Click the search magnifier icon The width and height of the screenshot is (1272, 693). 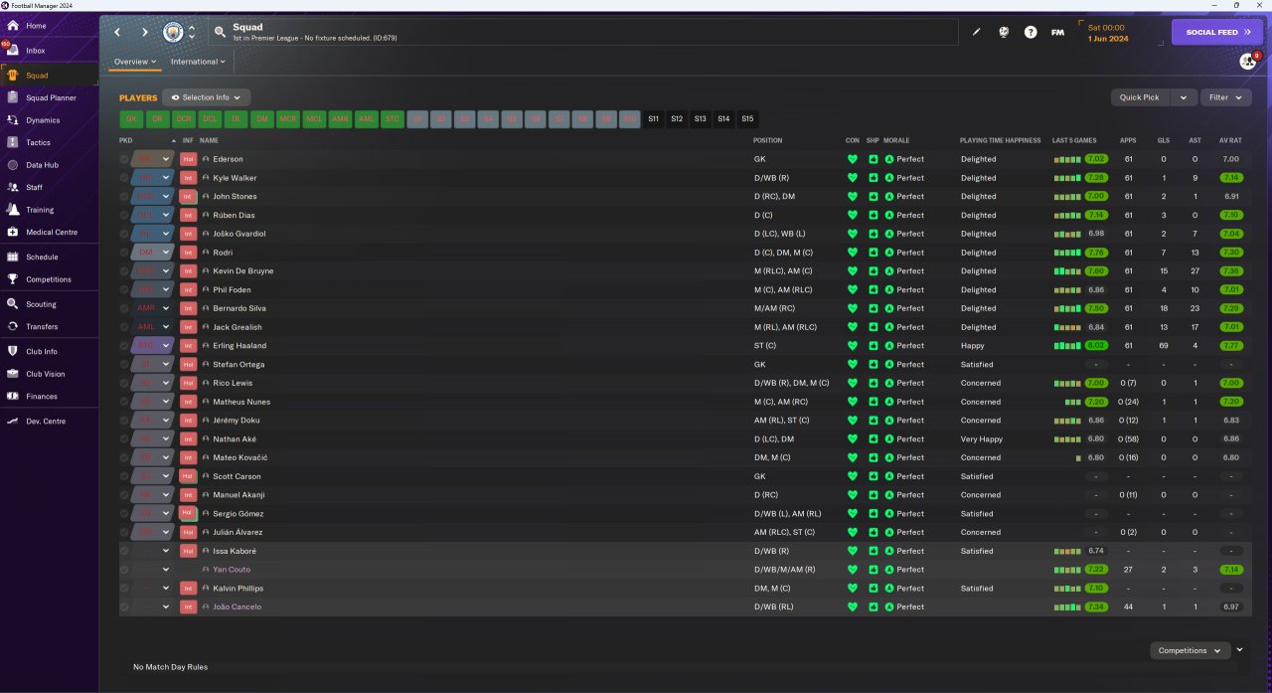220,32
